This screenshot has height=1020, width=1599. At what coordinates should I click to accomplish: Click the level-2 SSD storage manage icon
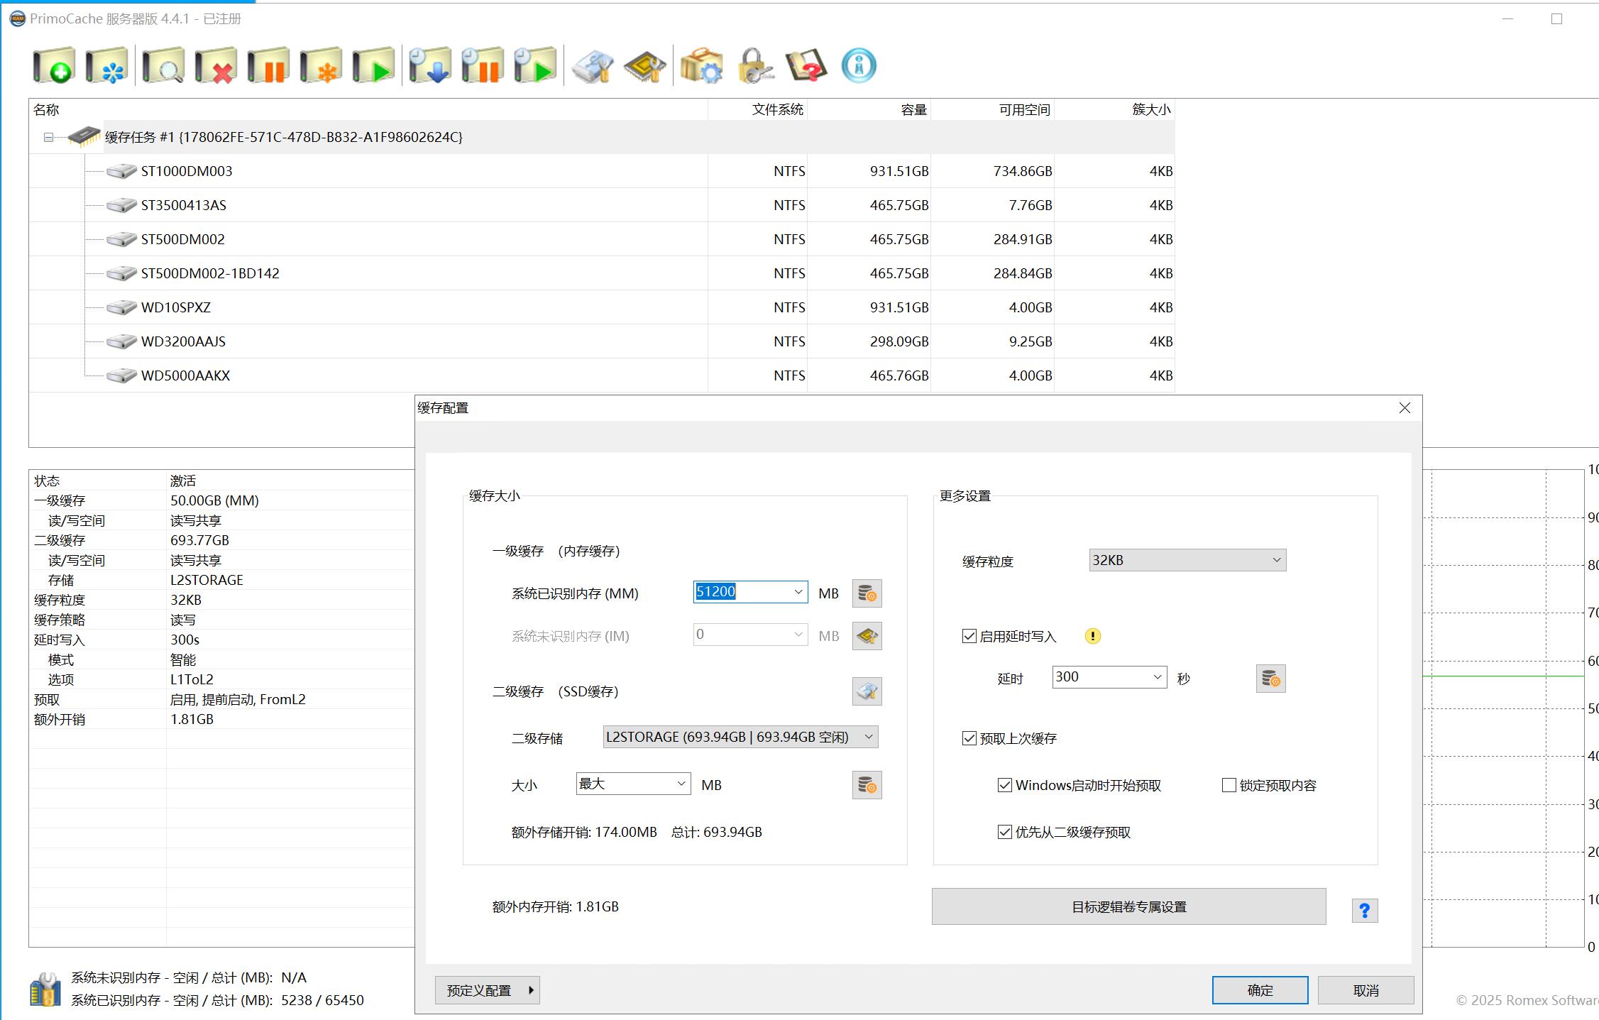(x=867, y=691)
